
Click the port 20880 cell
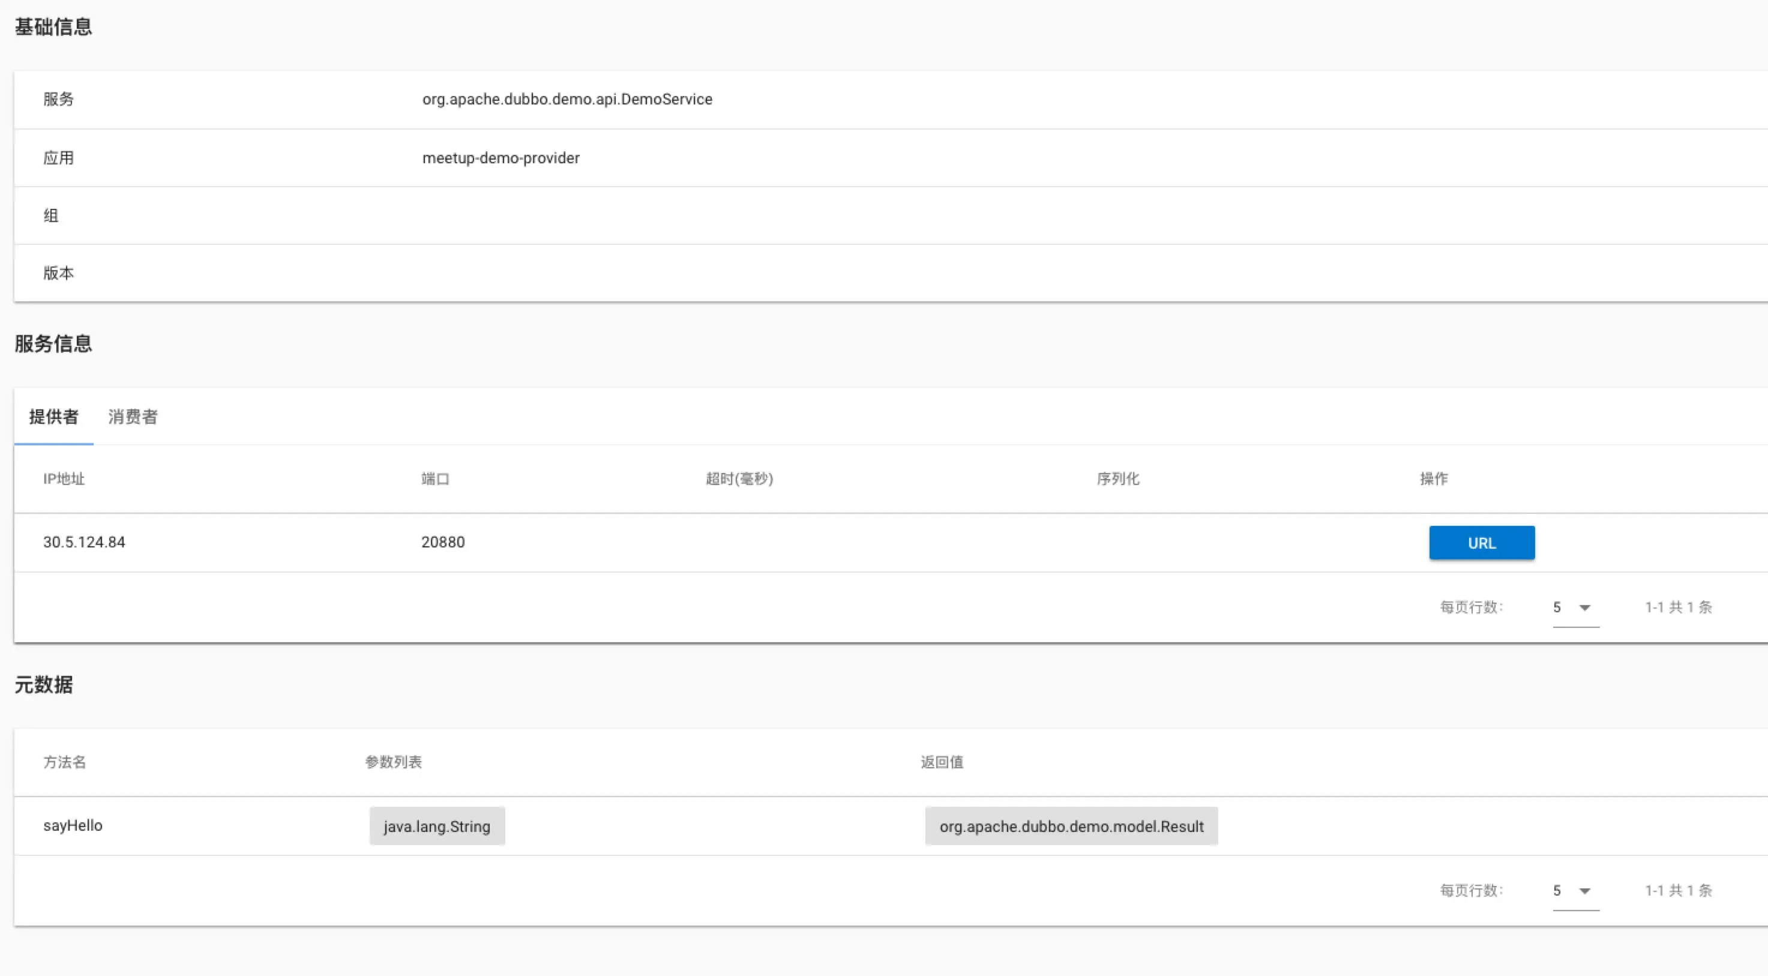pyautogui.click(x=443, y=542)
